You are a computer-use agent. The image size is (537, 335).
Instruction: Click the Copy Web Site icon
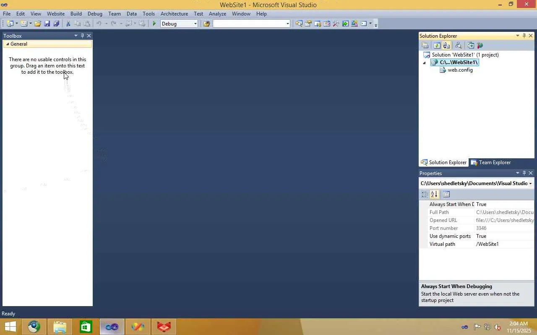pyautogui.click(x=471, y=46)
